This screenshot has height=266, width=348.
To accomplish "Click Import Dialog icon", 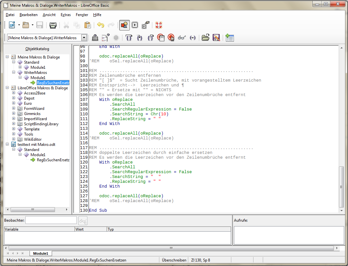I will 230,38.
